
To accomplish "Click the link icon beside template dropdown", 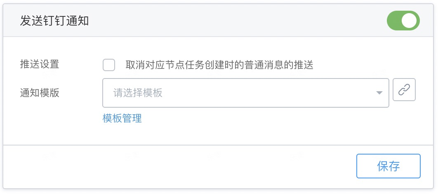I will pos(404,90).
